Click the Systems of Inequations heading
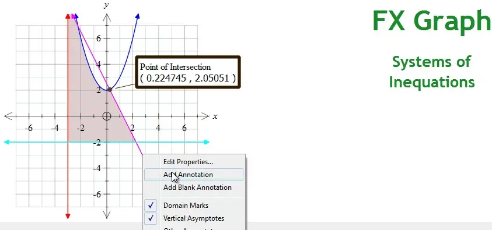492x230 pixels. (x=432, y=72)
